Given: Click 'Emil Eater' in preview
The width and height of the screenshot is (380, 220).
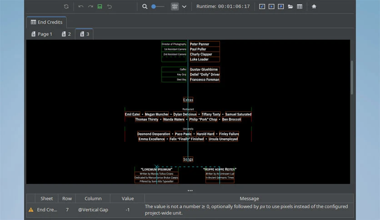Looking at the screenshot, I should (x=132, y=115).
